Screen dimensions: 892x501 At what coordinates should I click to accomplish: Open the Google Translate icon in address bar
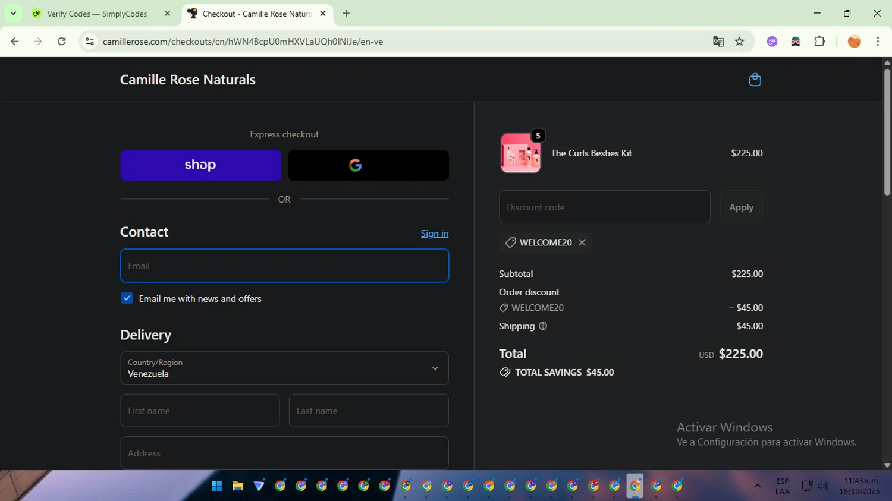coord(718,42)
